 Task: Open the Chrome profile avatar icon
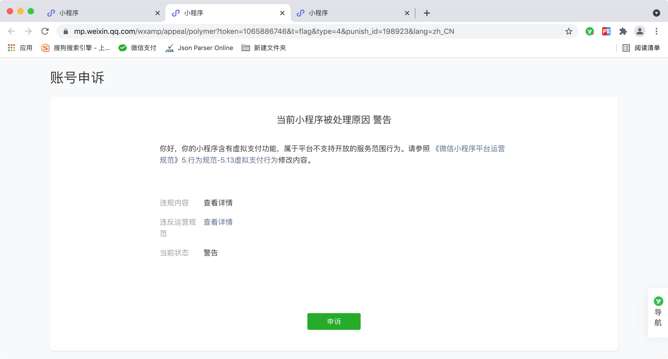[640, 32]
